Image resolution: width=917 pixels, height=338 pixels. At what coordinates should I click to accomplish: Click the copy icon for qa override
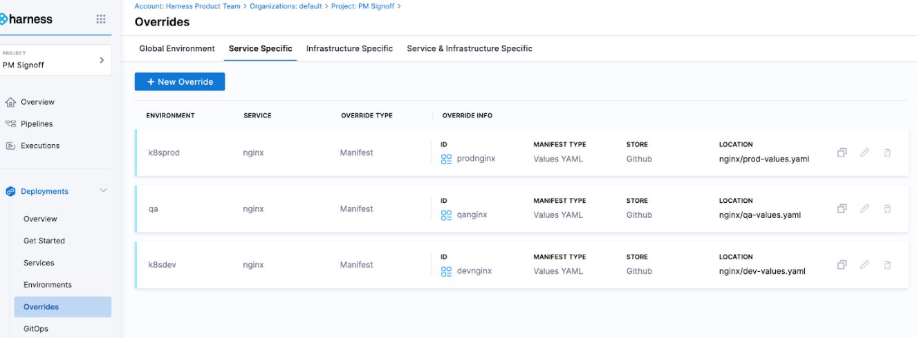[x=842, y=208]
